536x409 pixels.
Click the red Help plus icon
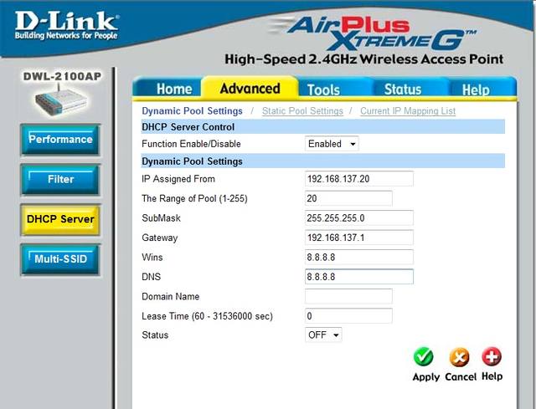[x=492, y=357]
